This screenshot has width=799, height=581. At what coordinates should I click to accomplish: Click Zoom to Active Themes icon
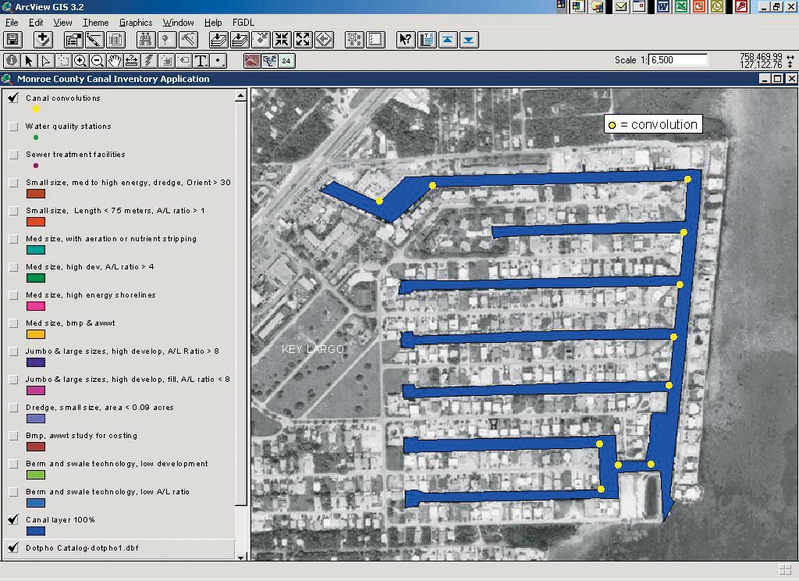point(240,39)
